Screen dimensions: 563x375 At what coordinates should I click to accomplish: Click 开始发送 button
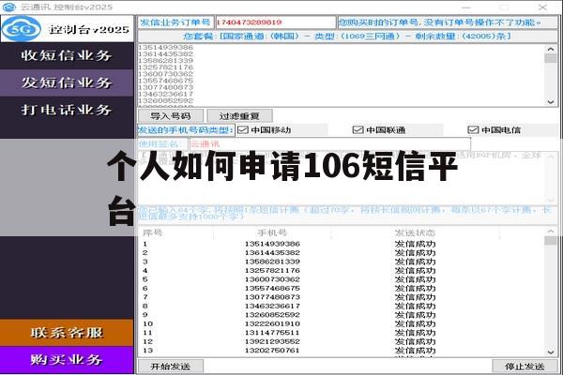pos(171,367)
